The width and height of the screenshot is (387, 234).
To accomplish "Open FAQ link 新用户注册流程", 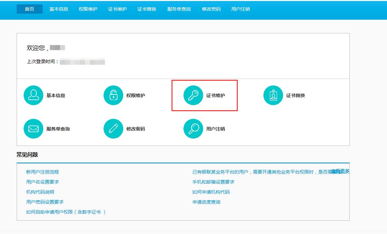I will pyautogui.click(x=42, y=172).
